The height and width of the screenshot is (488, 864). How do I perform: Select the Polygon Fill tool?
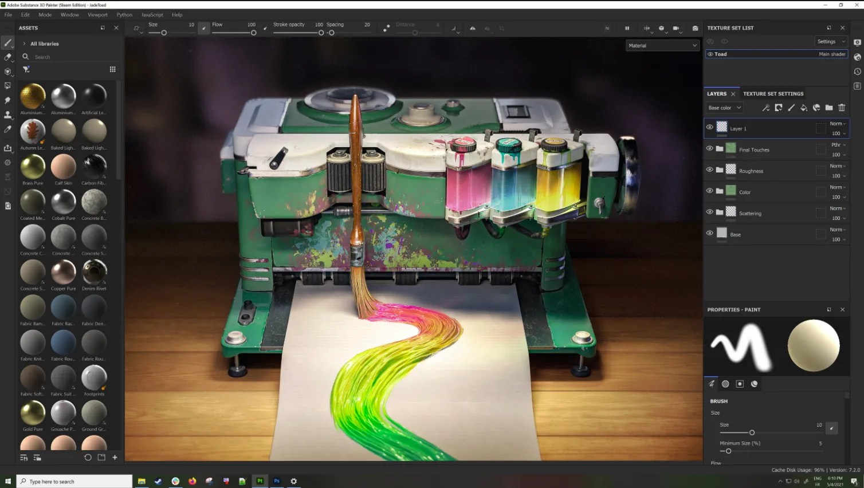[x=7, y=85]
